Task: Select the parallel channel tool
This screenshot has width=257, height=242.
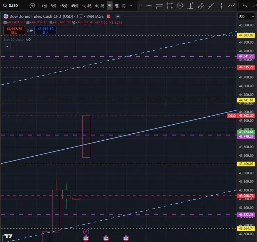Action: coord(201,6)
